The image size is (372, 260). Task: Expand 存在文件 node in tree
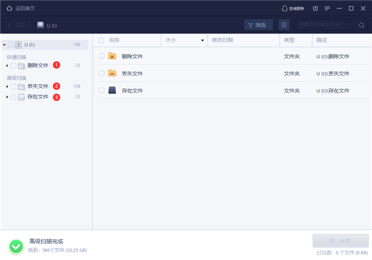coord(7,97)
